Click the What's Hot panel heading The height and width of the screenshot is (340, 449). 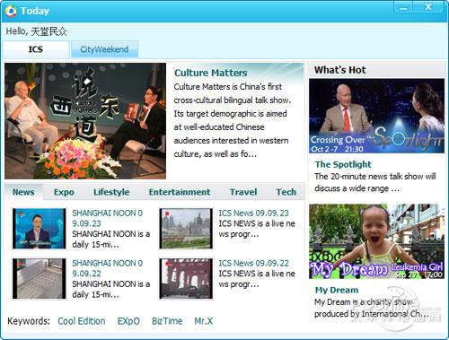(x=340, y=70)
